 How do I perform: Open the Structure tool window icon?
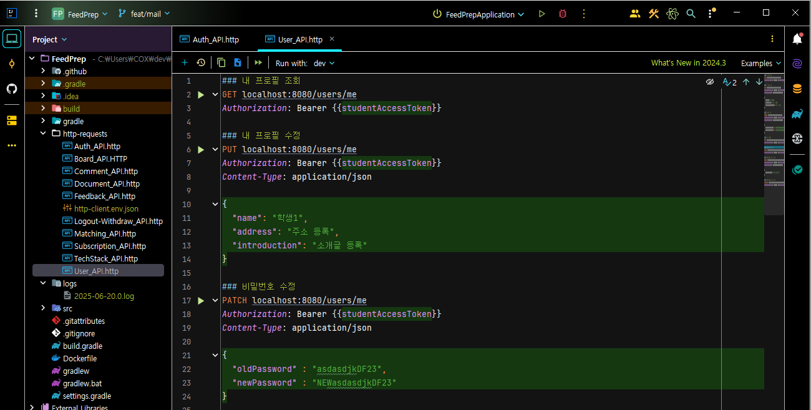tap(12, 120)
